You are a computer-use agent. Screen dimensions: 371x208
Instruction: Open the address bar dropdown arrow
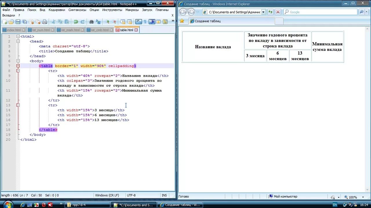pyautogui.click(x=263, y=12)
